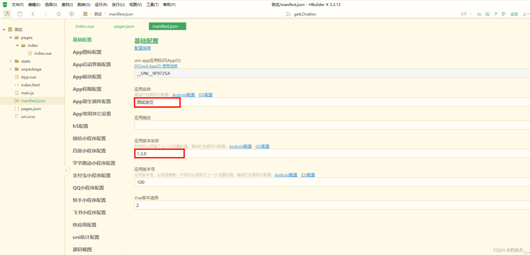The width and height of the screenshot is (530, 255).
Task: Click the search results list lines icon
Action: point(504,14)
